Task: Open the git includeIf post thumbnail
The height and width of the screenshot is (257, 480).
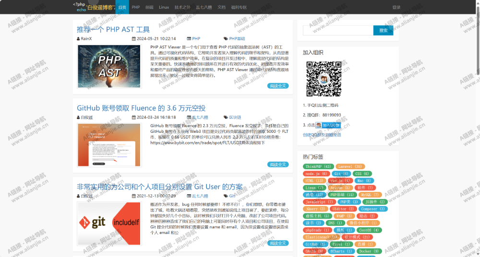Action: [109, 223]
